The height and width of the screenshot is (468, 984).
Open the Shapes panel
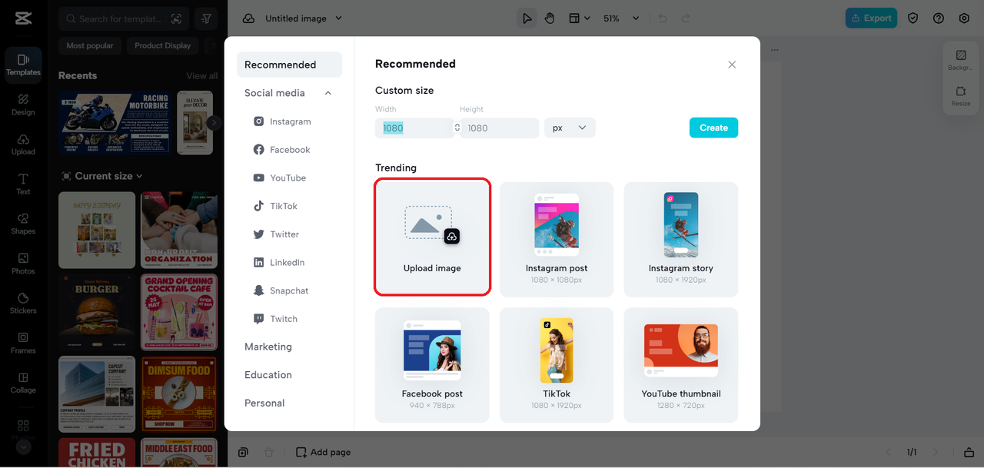(x=23, y=224)
